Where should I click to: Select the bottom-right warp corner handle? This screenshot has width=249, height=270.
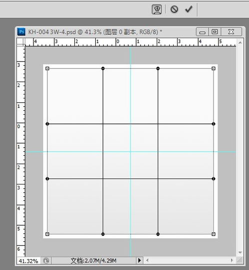tap(214, 234)
